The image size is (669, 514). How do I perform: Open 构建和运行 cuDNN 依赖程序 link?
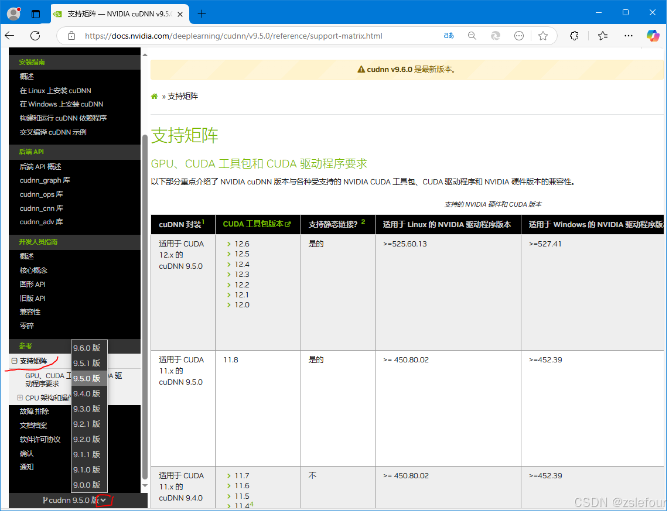(63, 118)
